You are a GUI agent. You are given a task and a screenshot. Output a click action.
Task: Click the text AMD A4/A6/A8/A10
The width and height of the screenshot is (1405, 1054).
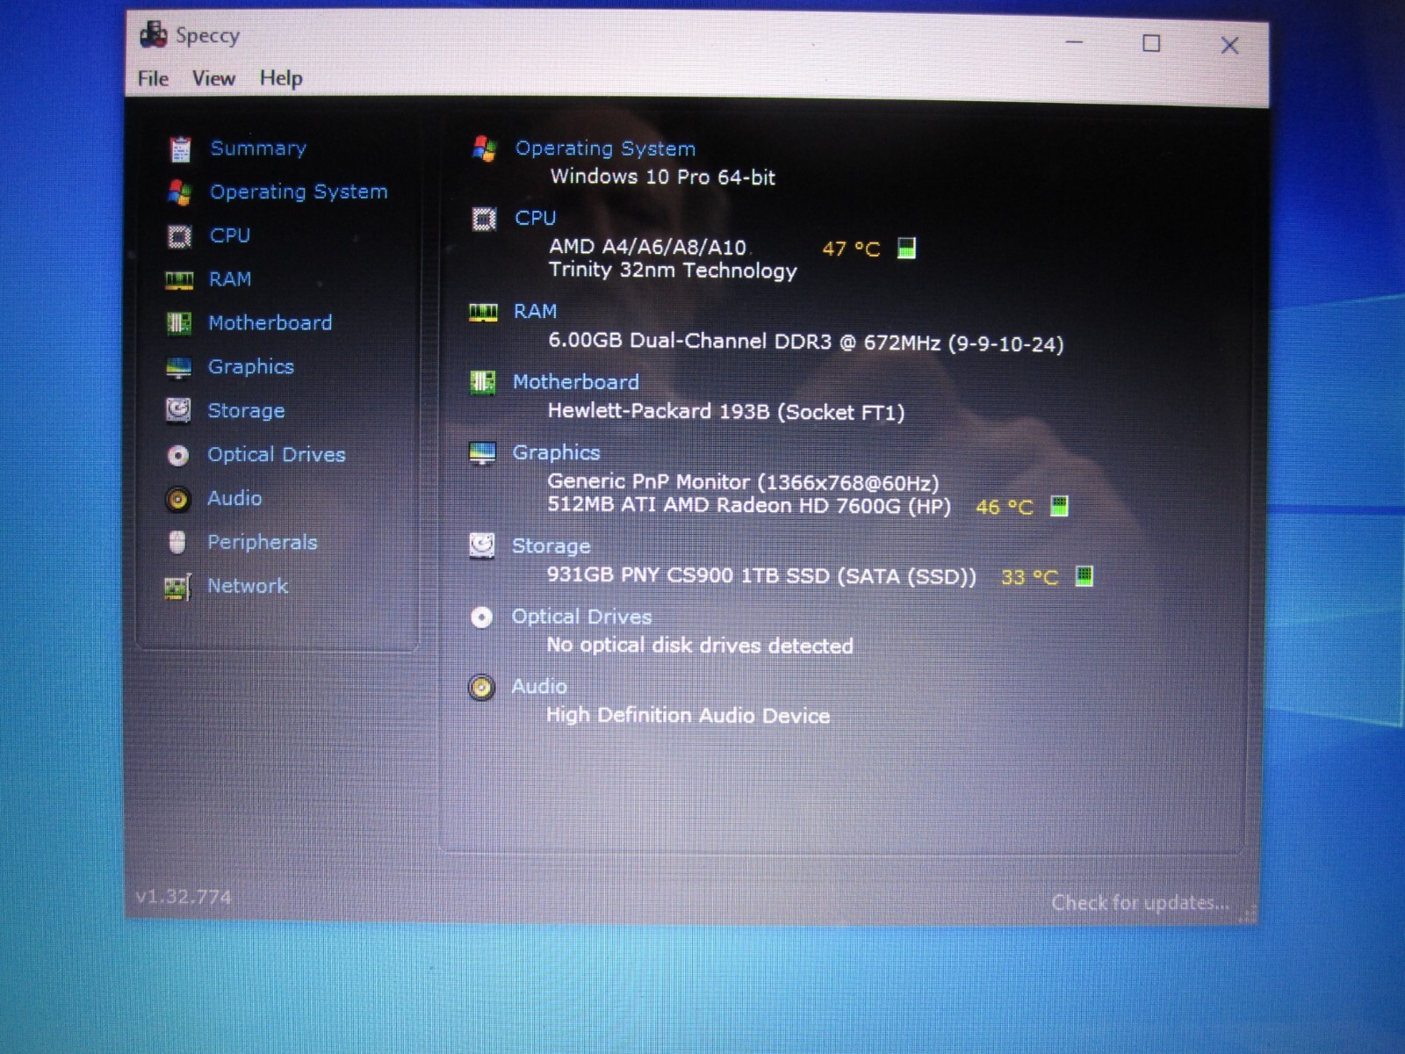pyautogui.click(x=647, y=247)
